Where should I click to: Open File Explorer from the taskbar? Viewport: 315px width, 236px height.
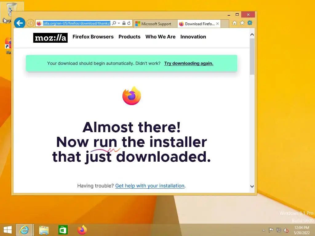[x=44, y=230]
